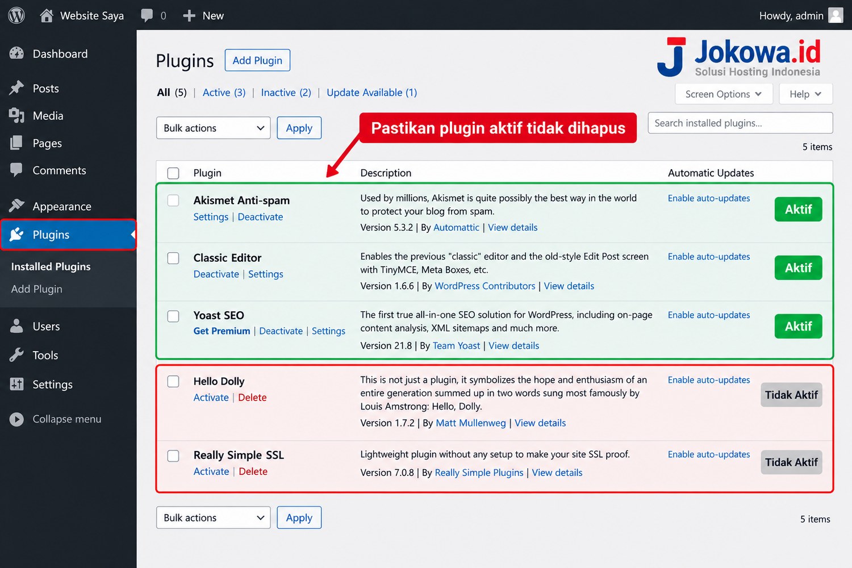Screen dimensions: 852x568
Task: Open Add Plugin submenu item
Action: 37,289
